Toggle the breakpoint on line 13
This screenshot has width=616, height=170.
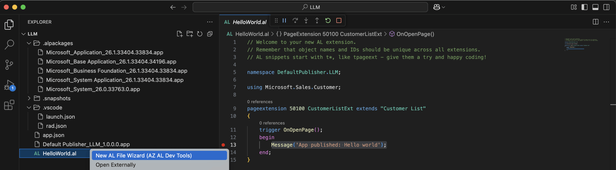[223, 145]
